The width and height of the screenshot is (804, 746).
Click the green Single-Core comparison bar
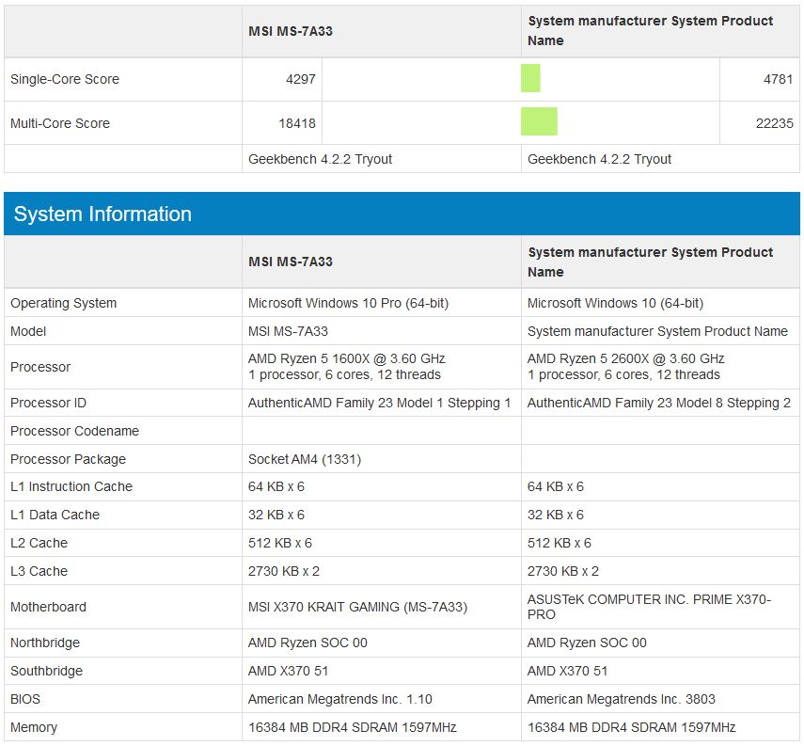pos(530,78)
